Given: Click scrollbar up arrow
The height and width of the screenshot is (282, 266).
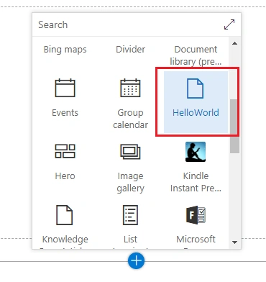Looking at the screenshot, I should click(235, 43).
